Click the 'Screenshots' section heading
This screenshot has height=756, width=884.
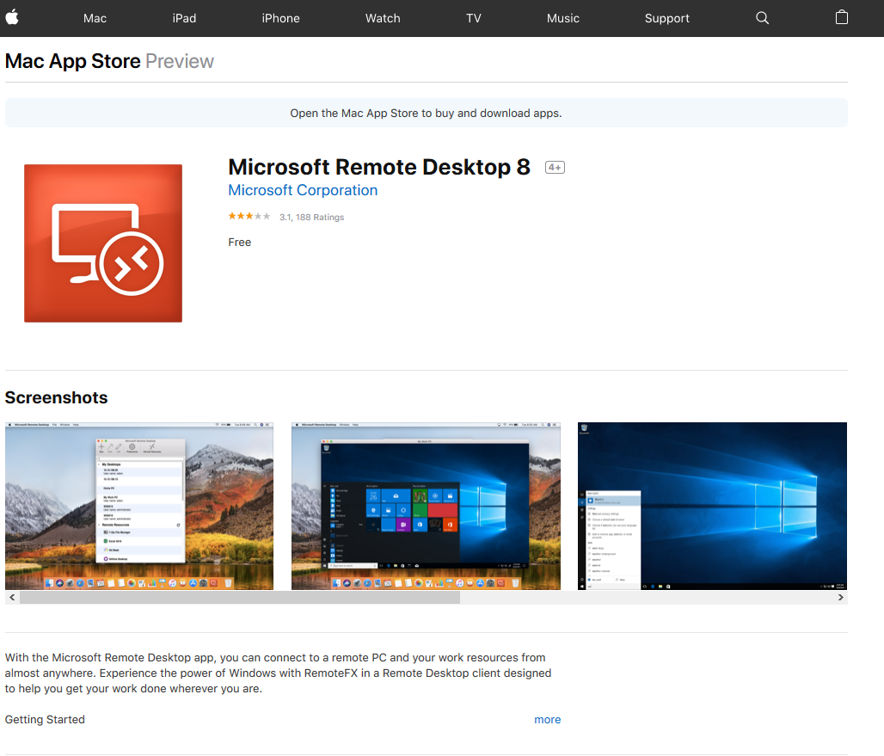(x=57, y=397)
